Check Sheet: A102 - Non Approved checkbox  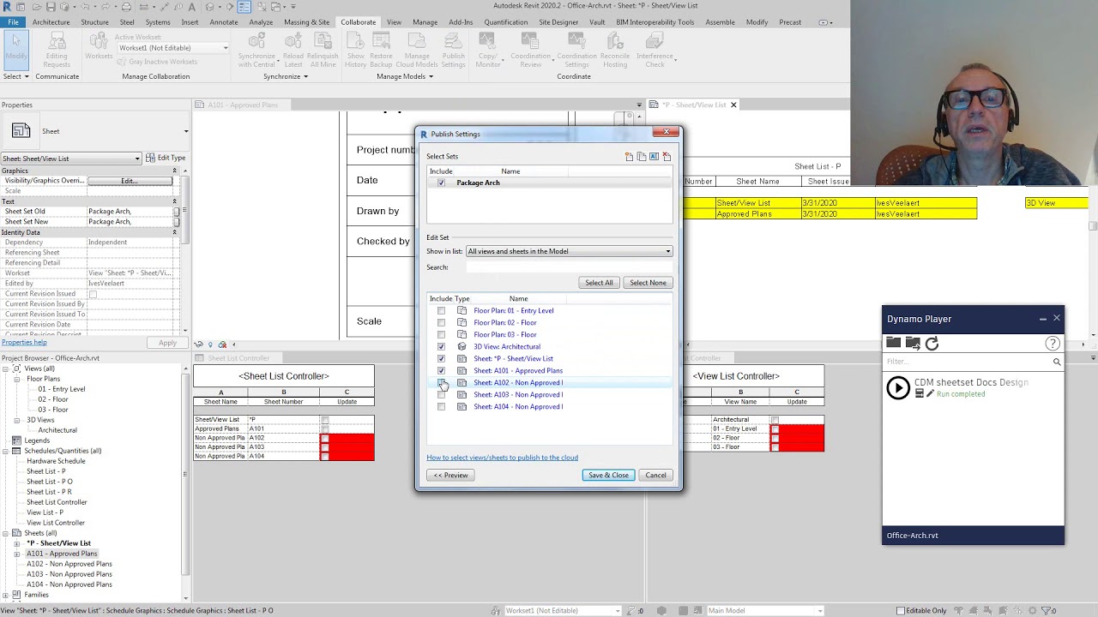tap(441, 383)
